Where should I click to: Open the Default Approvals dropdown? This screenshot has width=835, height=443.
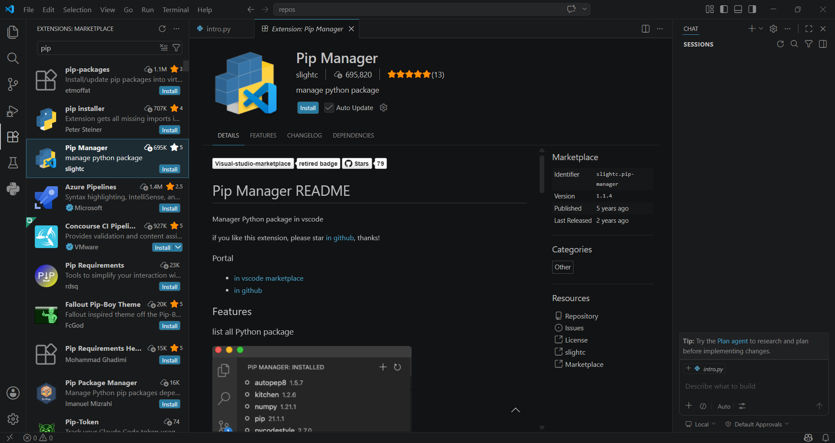tap(757, 424)
